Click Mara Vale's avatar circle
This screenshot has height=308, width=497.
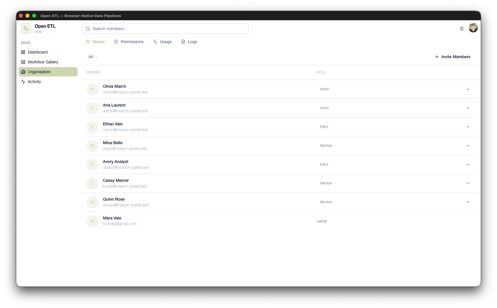point(93,221)
